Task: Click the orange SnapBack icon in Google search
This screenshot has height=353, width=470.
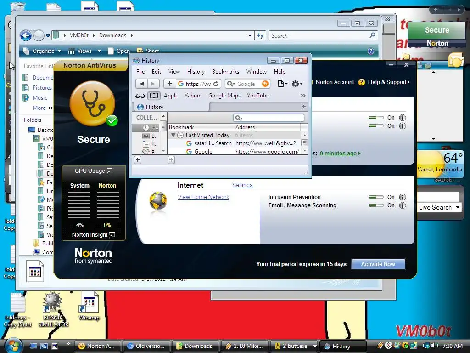Action: click(x=265, y=84)
